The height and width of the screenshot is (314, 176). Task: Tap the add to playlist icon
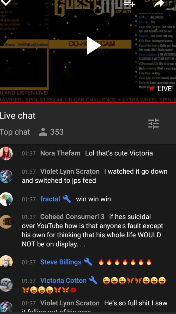(130, 4)
